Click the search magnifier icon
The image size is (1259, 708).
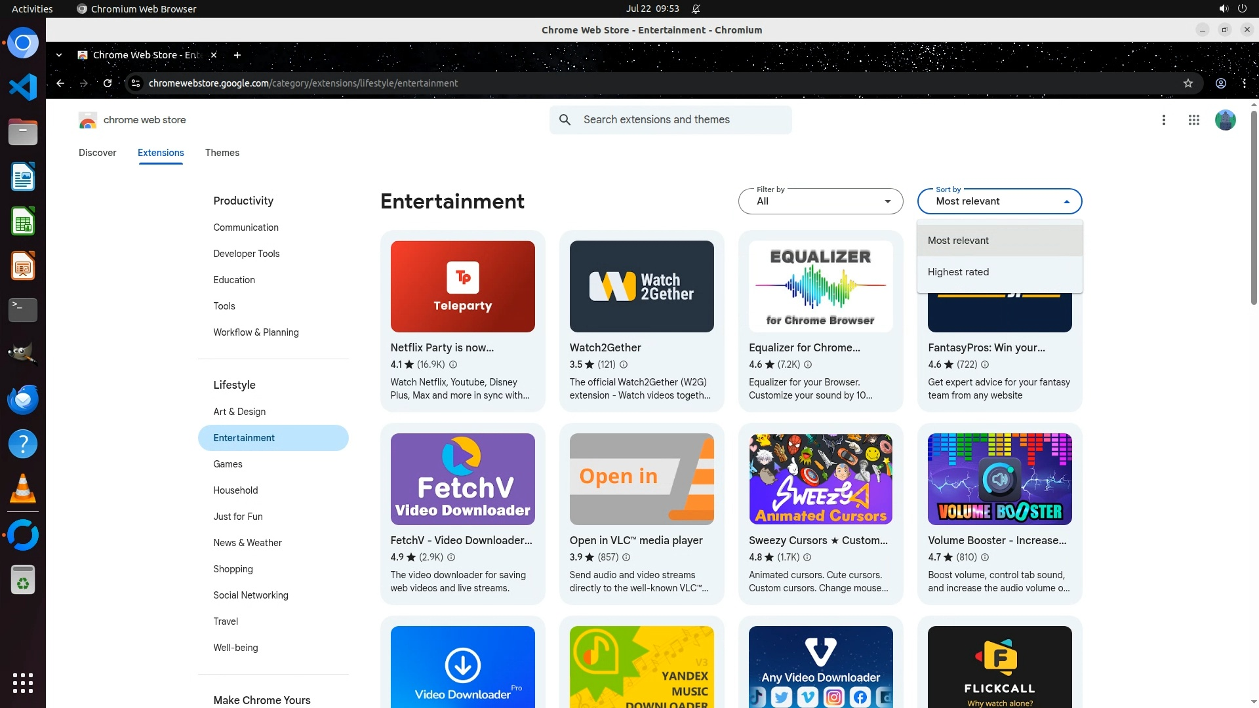pyautogui.click(x=565, y=120)
